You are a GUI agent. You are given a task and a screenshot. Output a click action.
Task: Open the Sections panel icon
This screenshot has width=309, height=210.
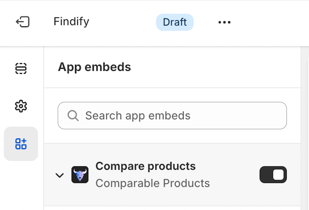coord(21,68)
